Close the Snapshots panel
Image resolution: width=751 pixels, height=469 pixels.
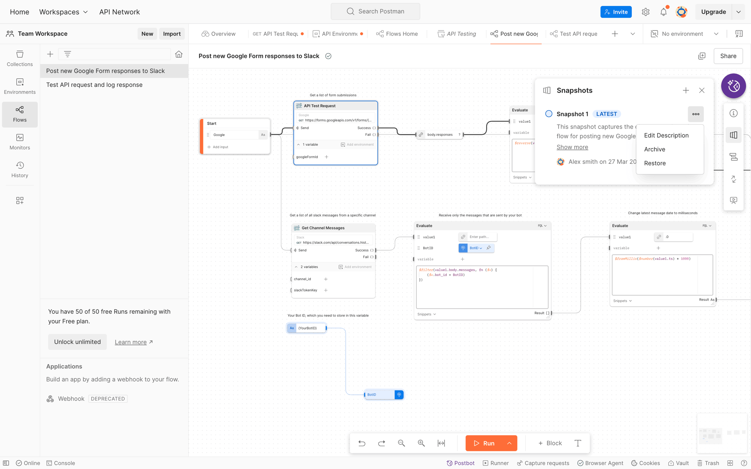(702, 90)
